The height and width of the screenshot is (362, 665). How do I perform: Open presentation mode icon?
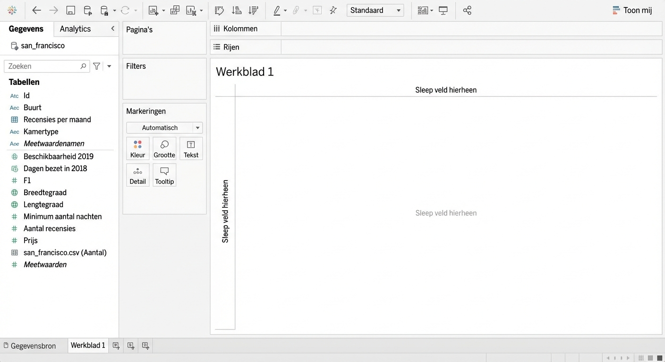(x=443, y=10)
